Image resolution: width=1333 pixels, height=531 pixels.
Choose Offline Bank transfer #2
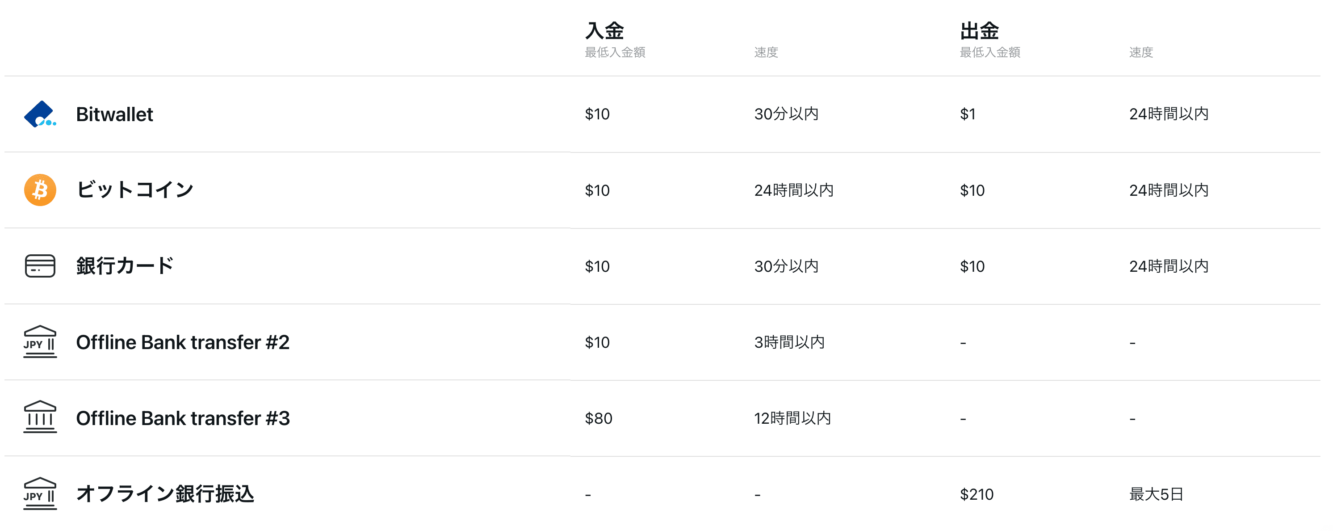(x=183, y=342)
